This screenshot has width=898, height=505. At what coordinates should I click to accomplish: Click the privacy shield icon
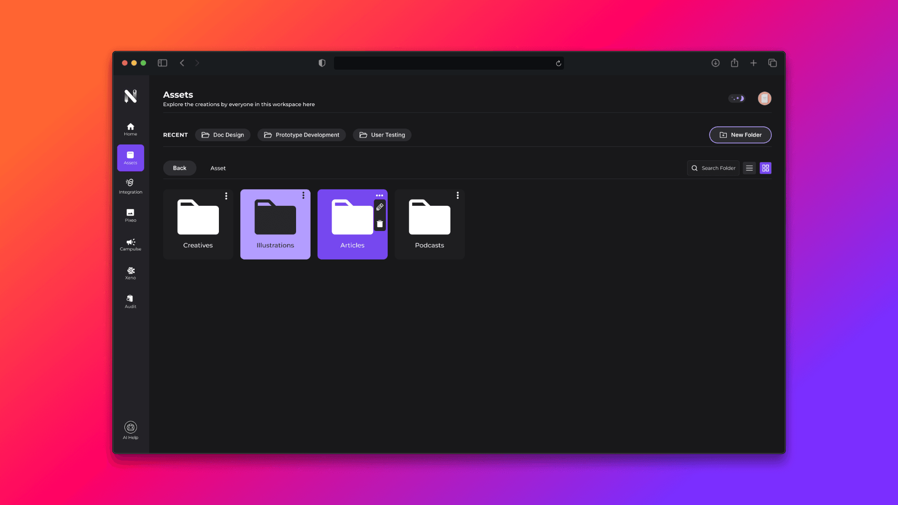point(322,63)
